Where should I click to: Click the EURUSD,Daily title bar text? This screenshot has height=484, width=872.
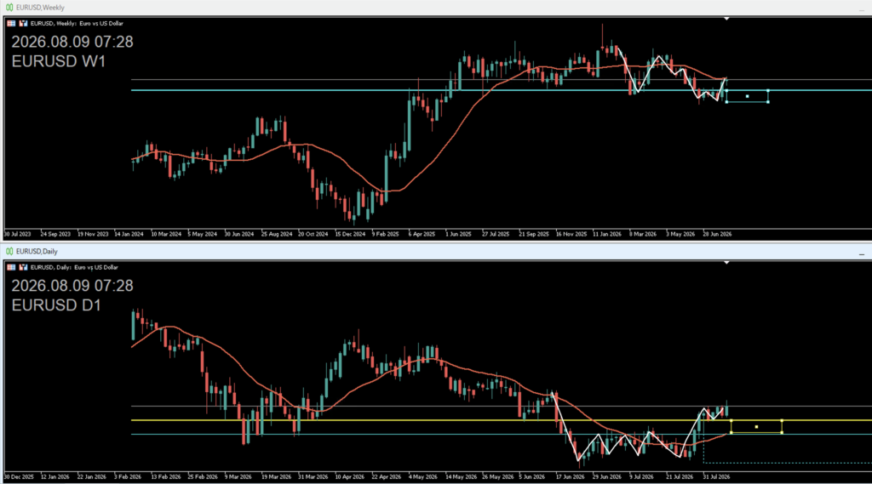tap(37, 251)
